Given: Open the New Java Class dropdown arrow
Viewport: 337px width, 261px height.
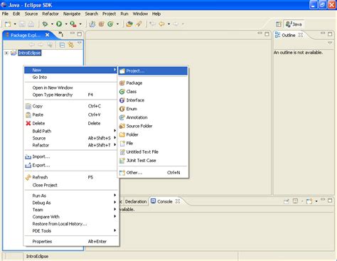Looking at the screenshot, I should (x=117, y=24).
